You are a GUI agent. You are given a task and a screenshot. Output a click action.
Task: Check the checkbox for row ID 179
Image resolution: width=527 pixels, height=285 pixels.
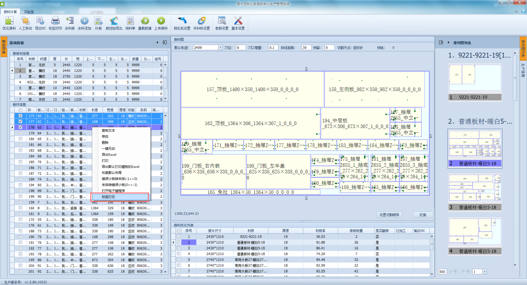21,133
